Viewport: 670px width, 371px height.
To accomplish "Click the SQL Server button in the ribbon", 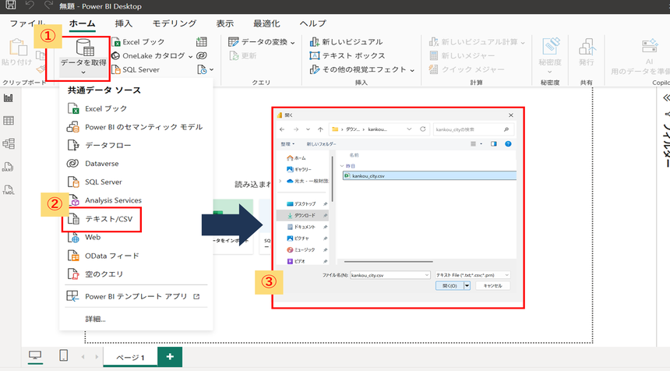I will pyautogui.click(x=136, y=69).
